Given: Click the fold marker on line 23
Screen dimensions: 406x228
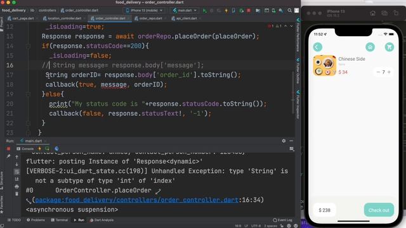Looking at the screenshot, I should (x=28, y=133).
